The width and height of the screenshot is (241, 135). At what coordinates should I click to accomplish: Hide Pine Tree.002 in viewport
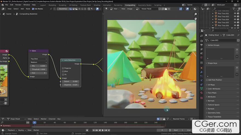pos(235,13)
